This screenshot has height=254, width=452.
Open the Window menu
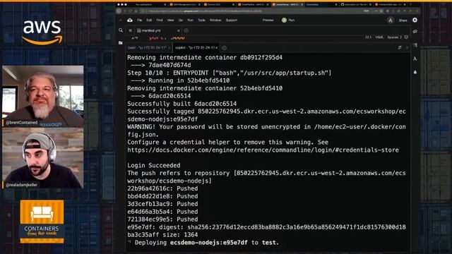(215, 20)
